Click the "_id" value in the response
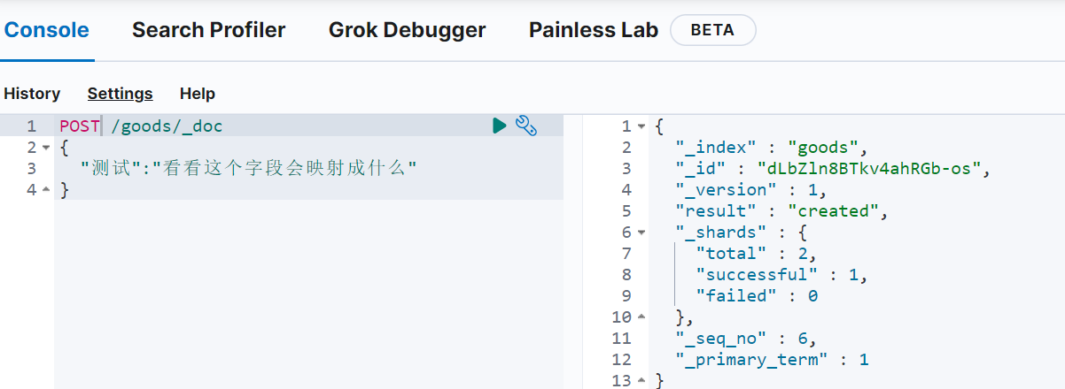1065x389 pixels. pos(872,169)
